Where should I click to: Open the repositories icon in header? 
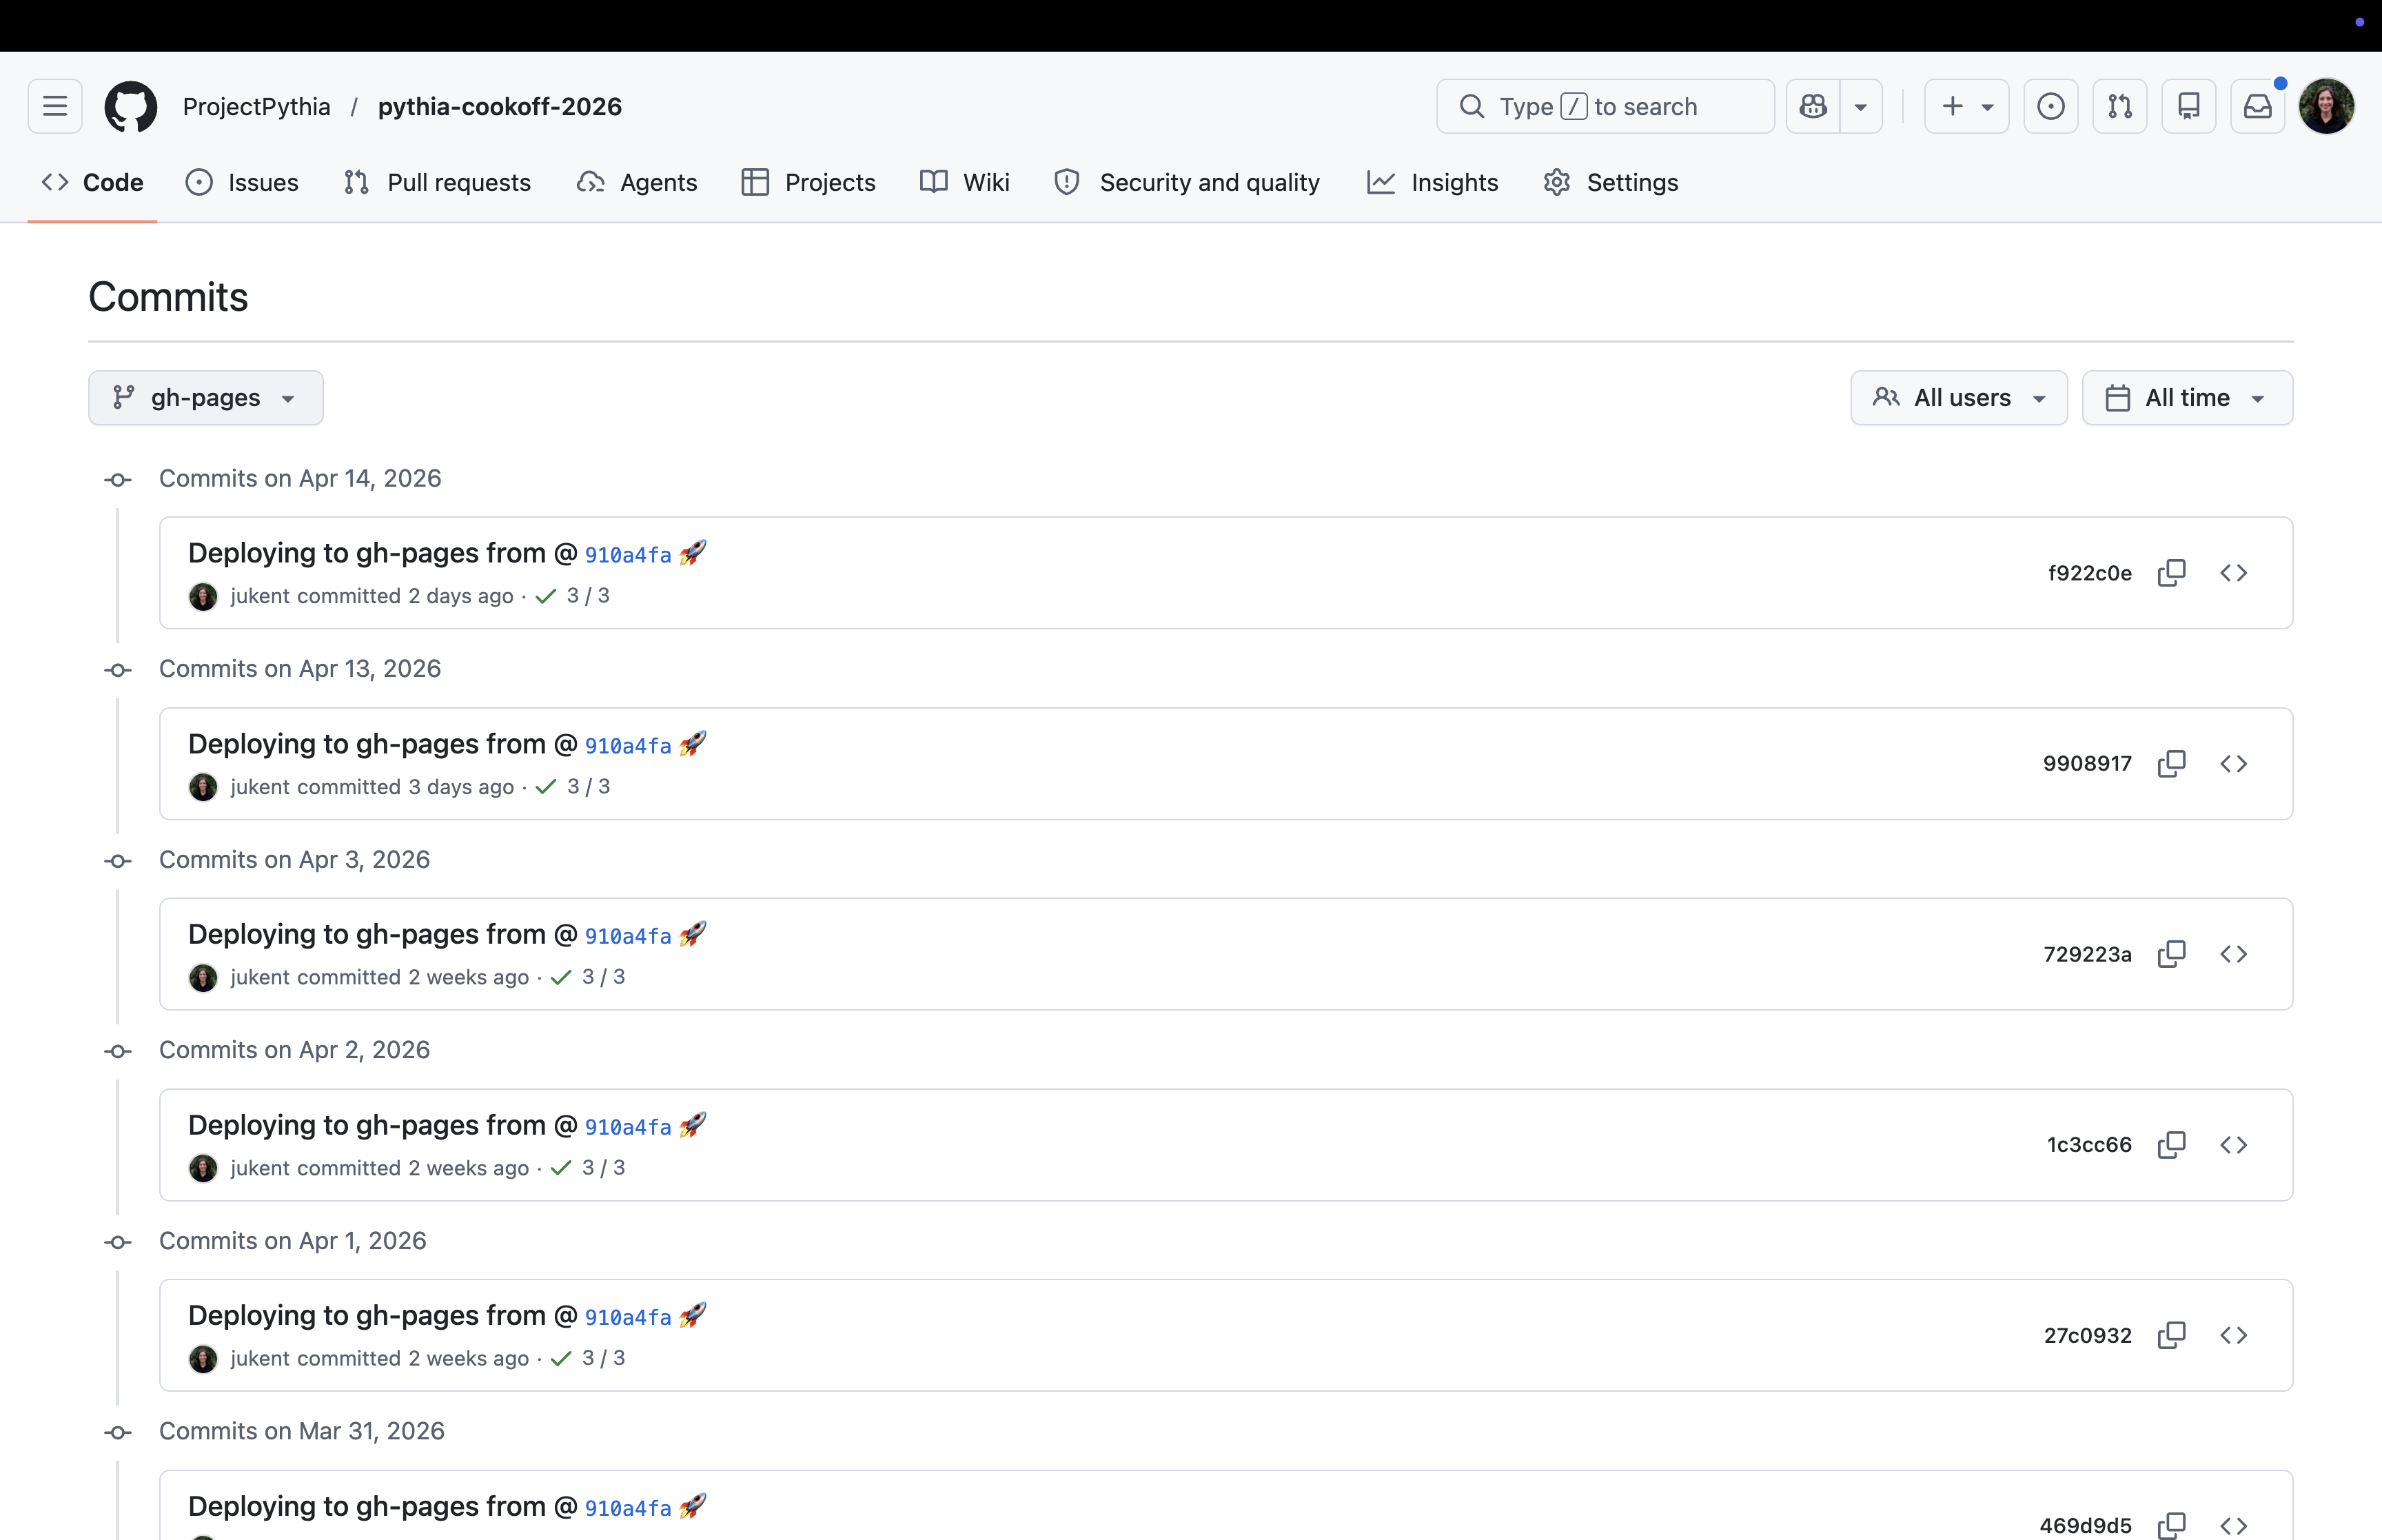pos(2189,106)
